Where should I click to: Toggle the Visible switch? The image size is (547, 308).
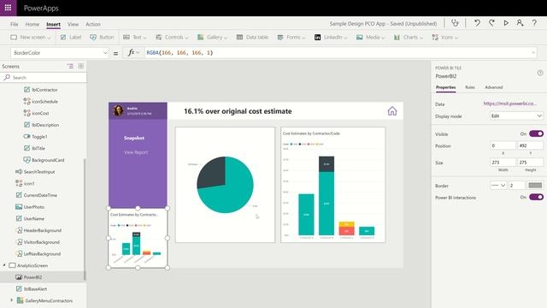point(536,133)
